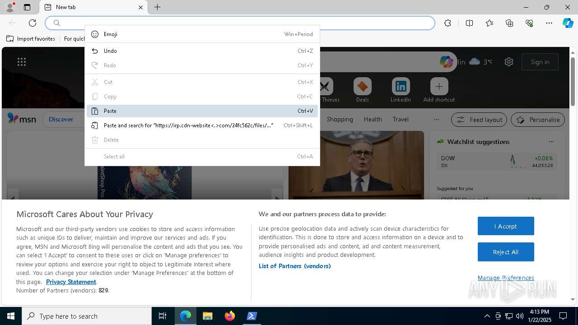
Task: Launch Firefox from taskbar
Action: (x=229, y=316)
